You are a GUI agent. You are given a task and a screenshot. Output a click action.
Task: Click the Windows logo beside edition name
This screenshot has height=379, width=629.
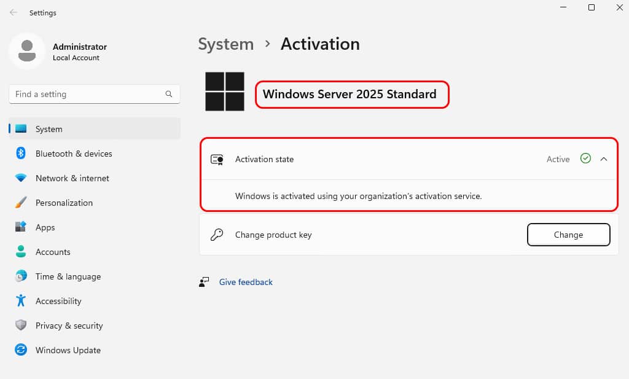point(225,92)
